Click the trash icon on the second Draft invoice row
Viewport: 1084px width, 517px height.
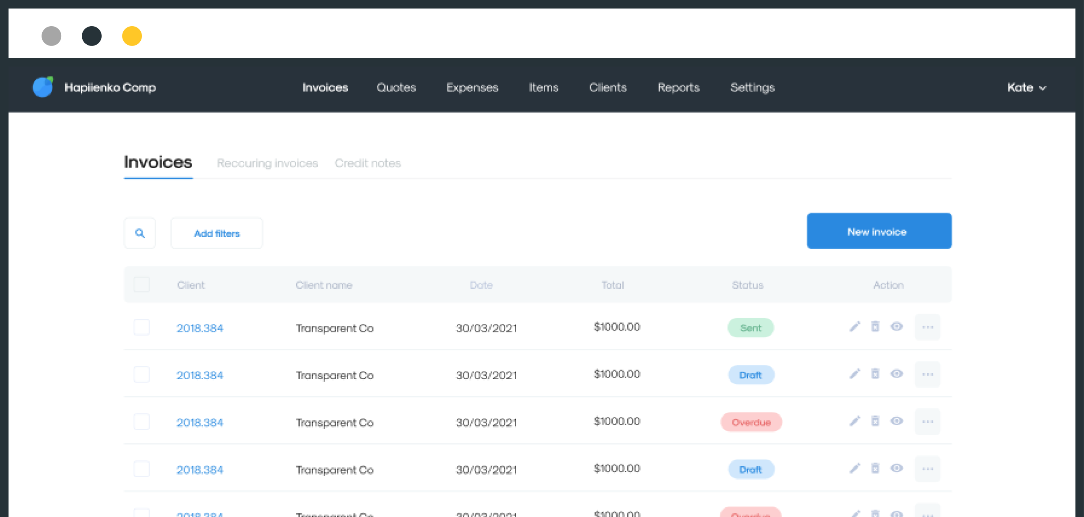pyautogui.click(x=875, y=468)
